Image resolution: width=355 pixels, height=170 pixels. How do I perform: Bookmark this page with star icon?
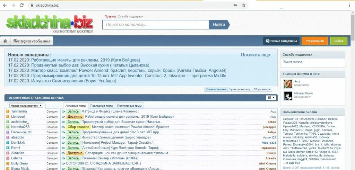coord(244,5)
